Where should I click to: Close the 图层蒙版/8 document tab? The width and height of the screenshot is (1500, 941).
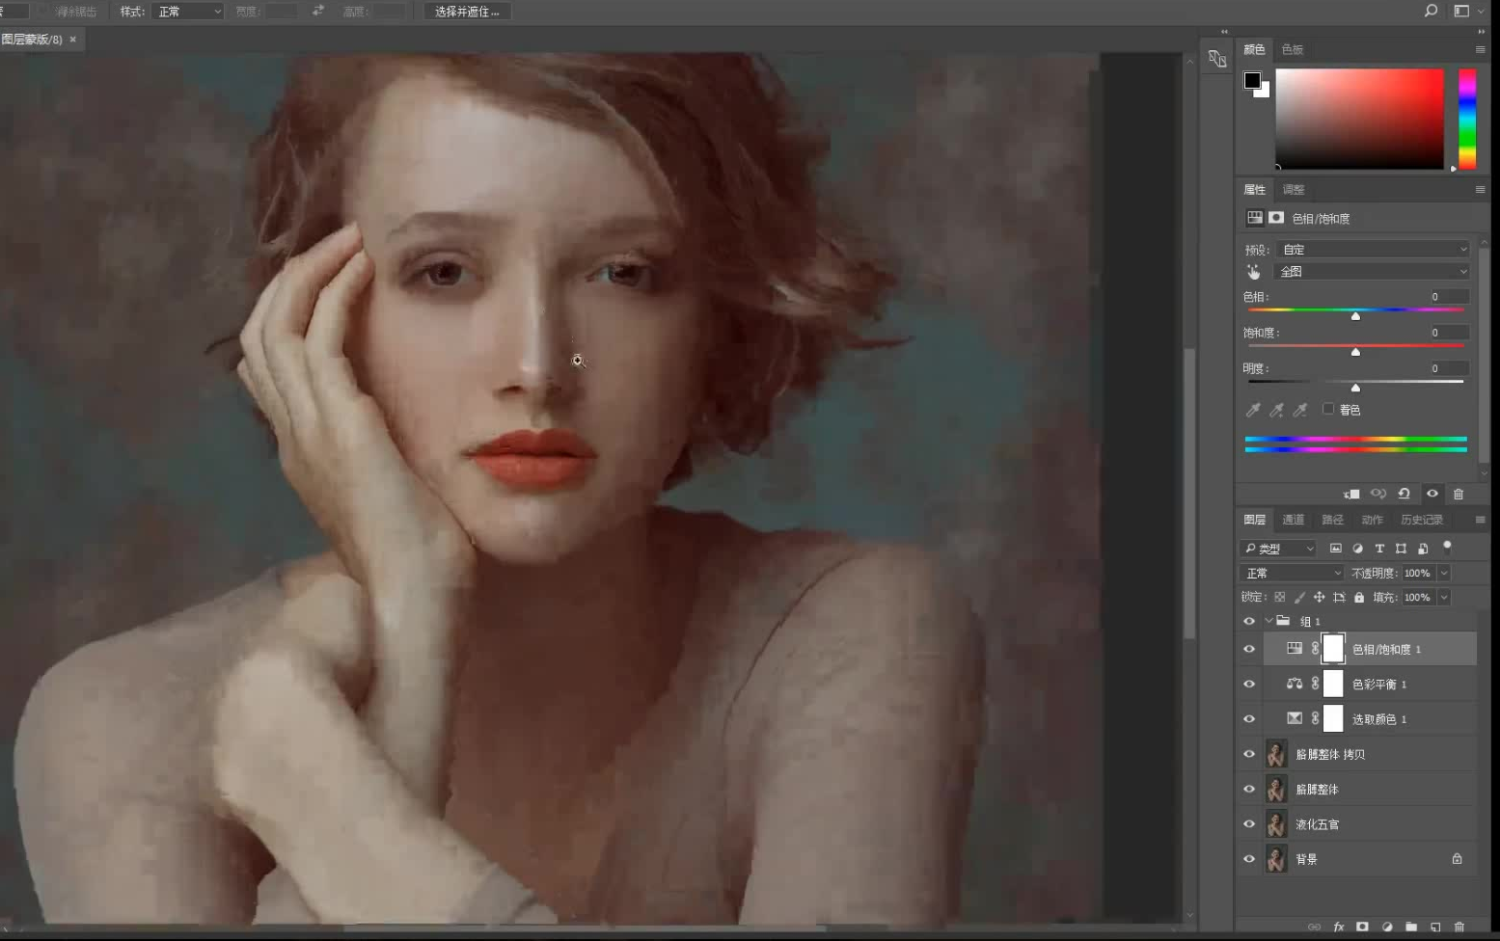click(72, 40)
